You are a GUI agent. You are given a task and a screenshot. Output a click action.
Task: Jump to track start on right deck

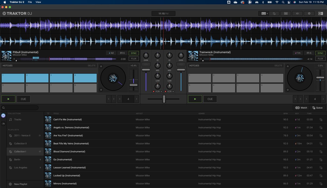[201, 59]
